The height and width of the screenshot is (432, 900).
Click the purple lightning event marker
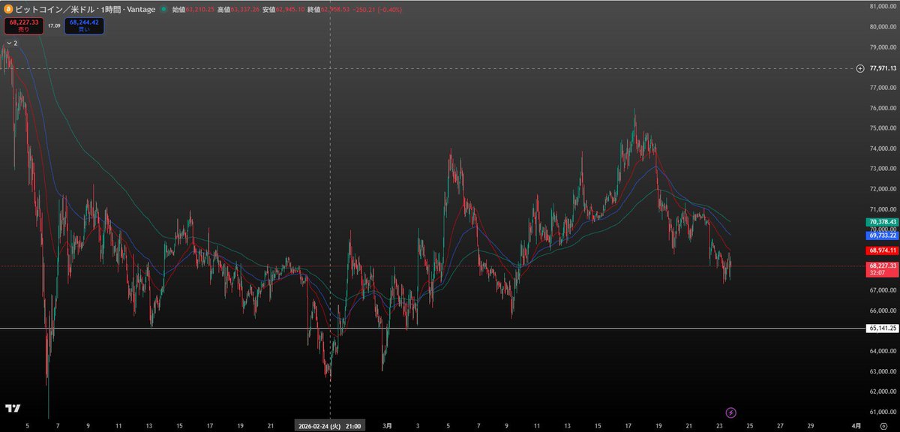click(x=731, y=412)
